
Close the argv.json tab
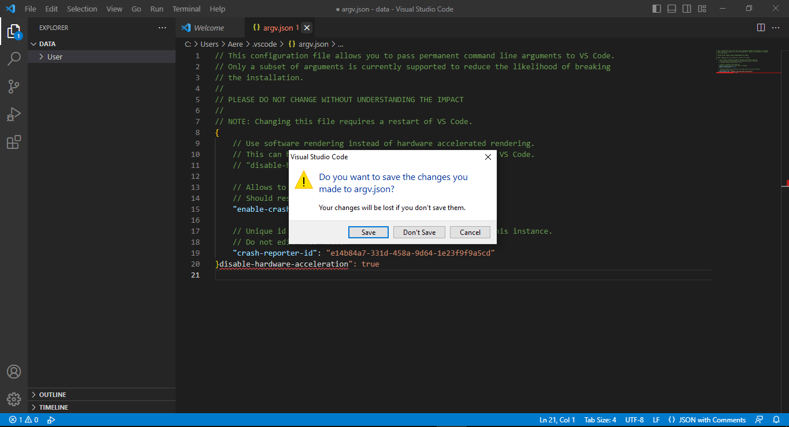pyautogui.click(x=307, y=28)
